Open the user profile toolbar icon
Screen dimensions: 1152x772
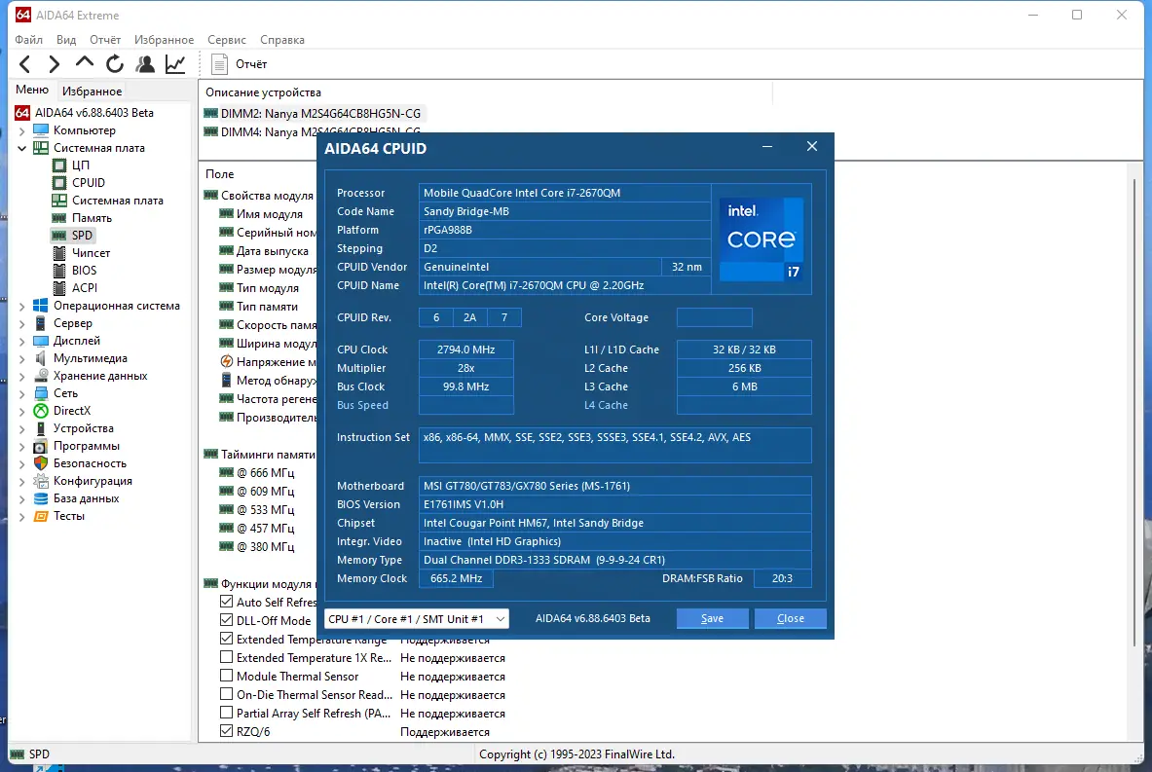(x=145, y=64)
